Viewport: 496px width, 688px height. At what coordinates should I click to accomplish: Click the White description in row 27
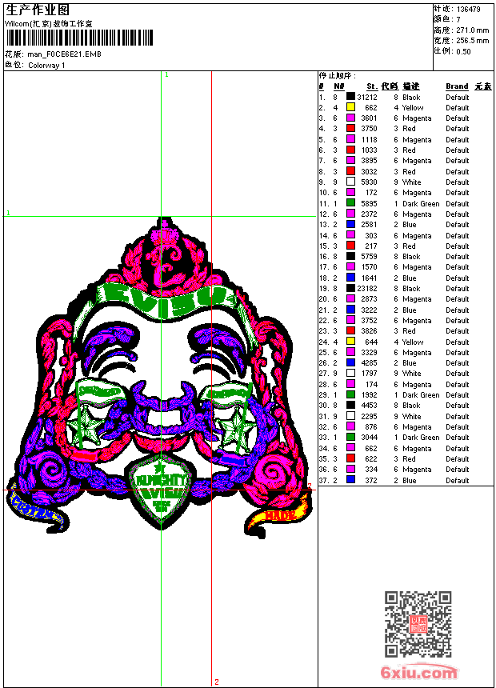pyautogui.click(x=412, y=374)
